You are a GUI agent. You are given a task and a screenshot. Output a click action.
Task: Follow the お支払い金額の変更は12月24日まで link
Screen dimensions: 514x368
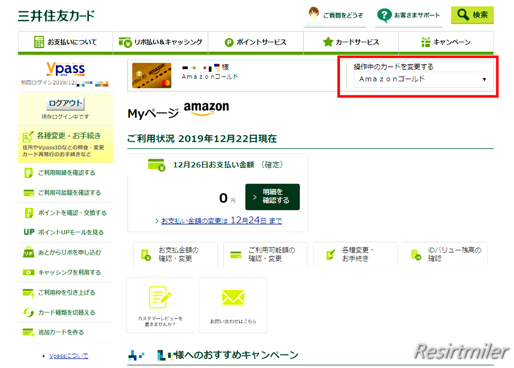[x=222, y=221]
